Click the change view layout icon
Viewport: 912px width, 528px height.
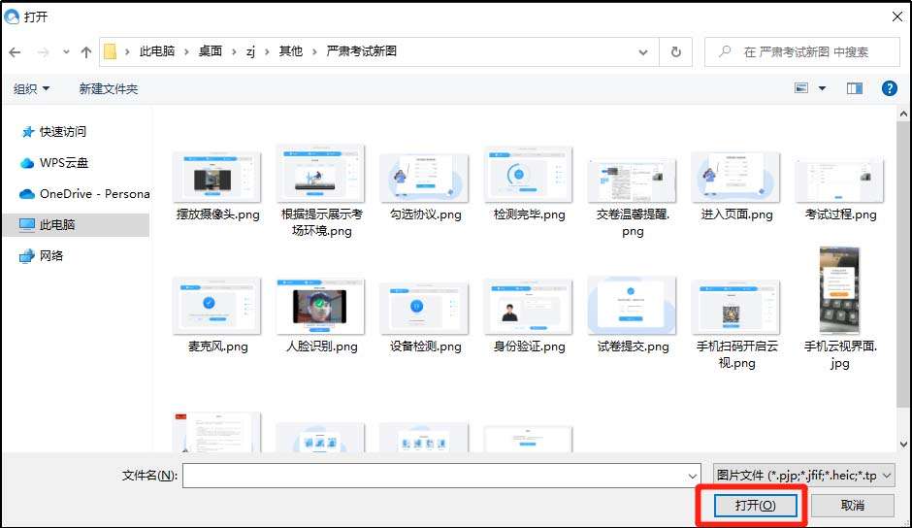[x=801, y=88]
